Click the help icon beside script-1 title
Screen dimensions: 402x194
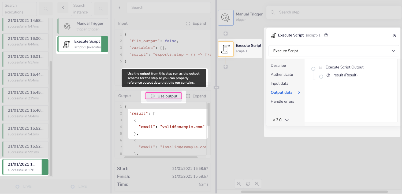coord(326,35)
